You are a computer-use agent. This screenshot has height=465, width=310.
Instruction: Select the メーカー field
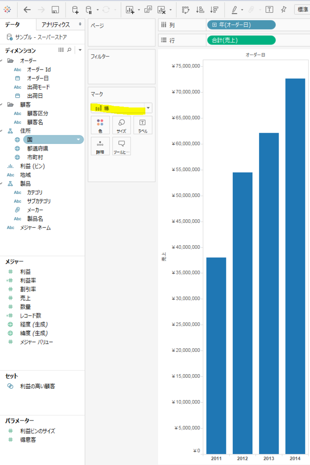(35, 210)
